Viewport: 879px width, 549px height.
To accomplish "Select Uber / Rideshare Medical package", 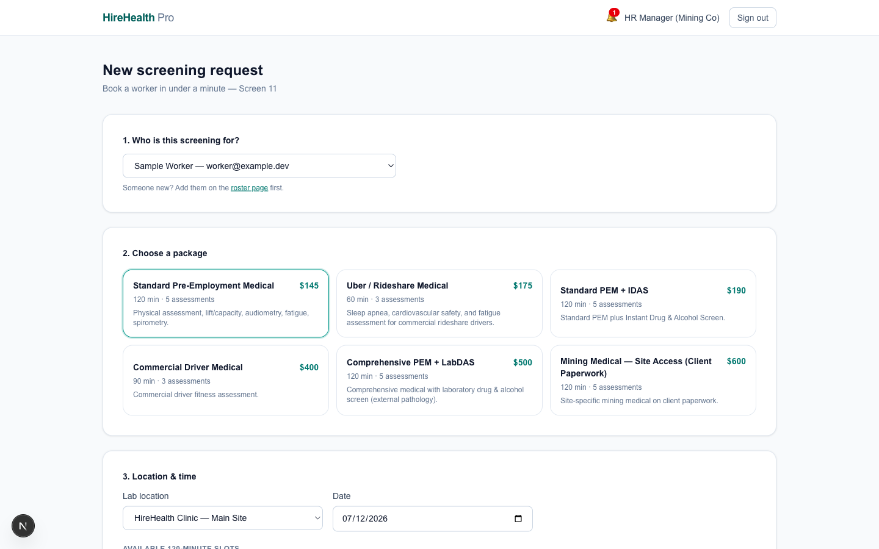I will coord(440,303).
